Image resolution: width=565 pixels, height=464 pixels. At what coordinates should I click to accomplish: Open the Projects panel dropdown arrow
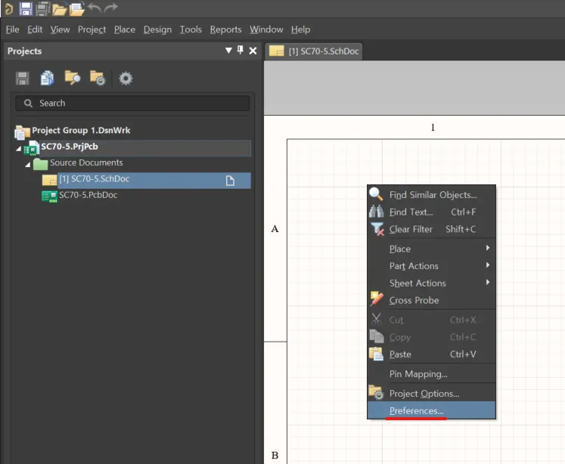click(x=228, y=51)
